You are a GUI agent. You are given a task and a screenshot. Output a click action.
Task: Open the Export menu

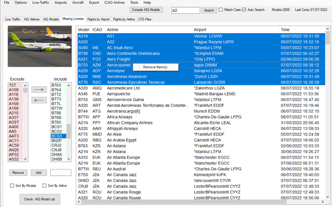(94, 3)
